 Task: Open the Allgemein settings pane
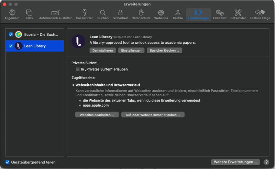coord(12,14)
